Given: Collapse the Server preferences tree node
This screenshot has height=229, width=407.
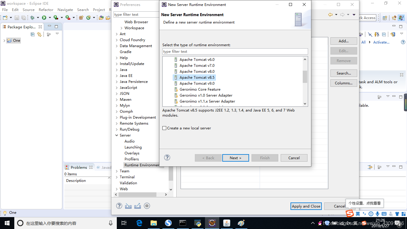Looking at the screenshot, I should 117,135.
